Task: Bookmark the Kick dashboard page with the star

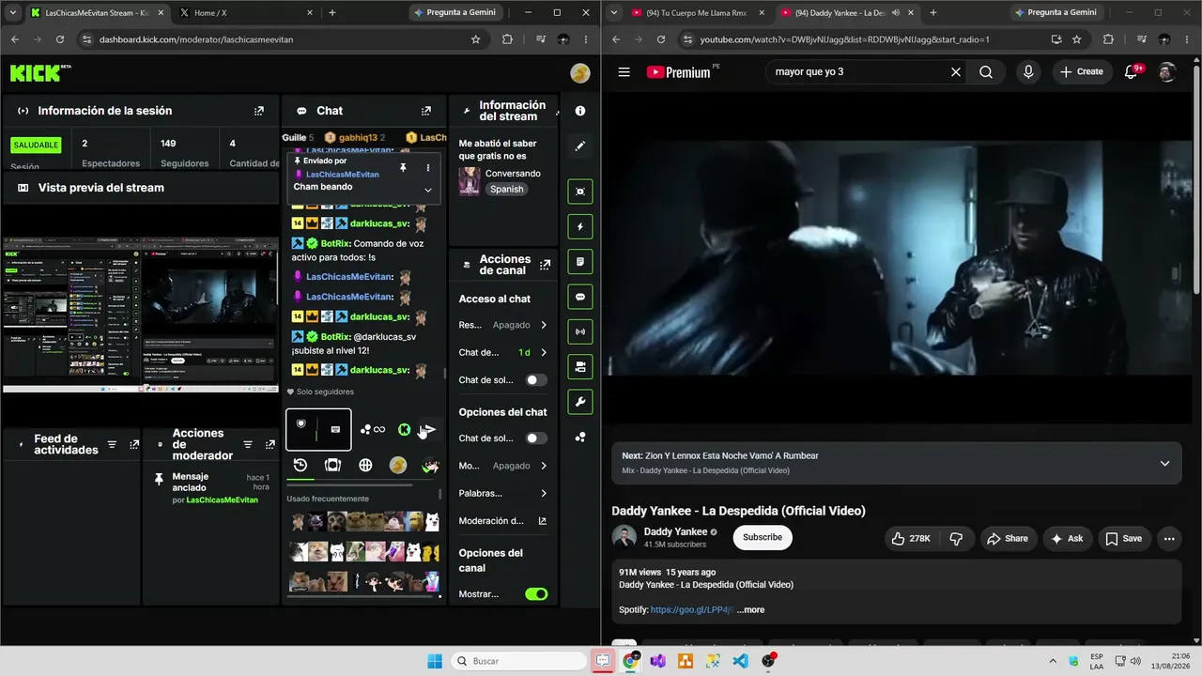Action: [x=476, y=39]
